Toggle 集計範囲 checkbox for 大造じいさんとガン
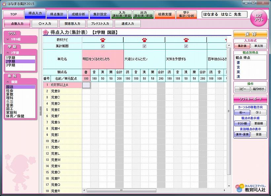Image resolution: width=271 pixels, height=196 pixels. click(144, 46)
